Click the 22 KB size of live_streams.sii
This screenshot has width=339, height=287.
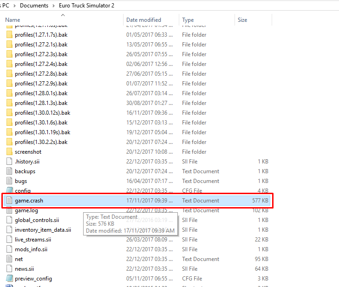click(x=261, y=240)
